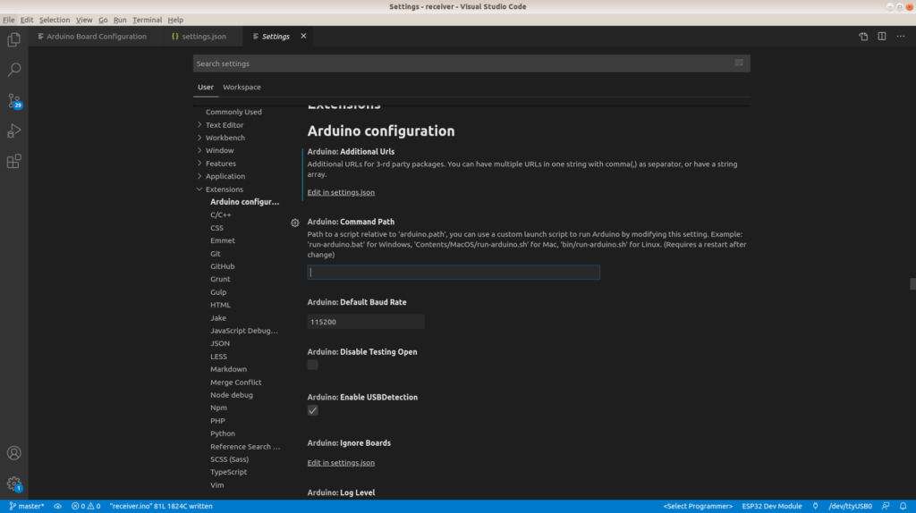The width and height of the screenshot is (916, 513).
Task: Open the Run and Debug view
Action: (14, 130)
